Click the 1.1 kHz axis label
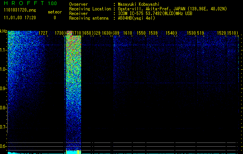 3,50
